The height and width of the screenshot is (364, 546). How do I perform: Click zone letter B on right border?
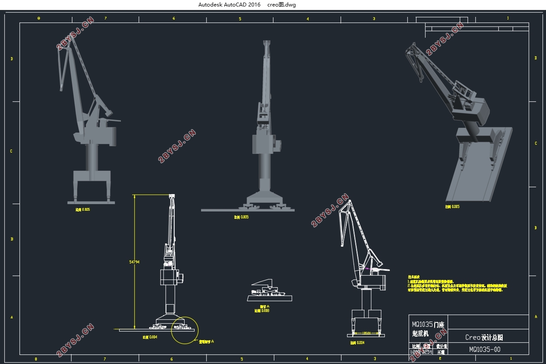[536, 228]
